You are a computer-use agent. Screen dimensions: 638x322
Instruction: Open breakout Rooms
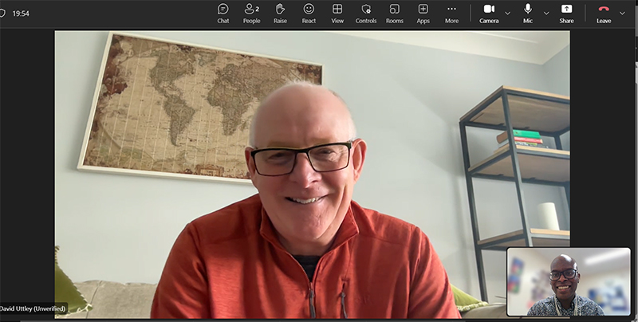click(x=395, y=13)
